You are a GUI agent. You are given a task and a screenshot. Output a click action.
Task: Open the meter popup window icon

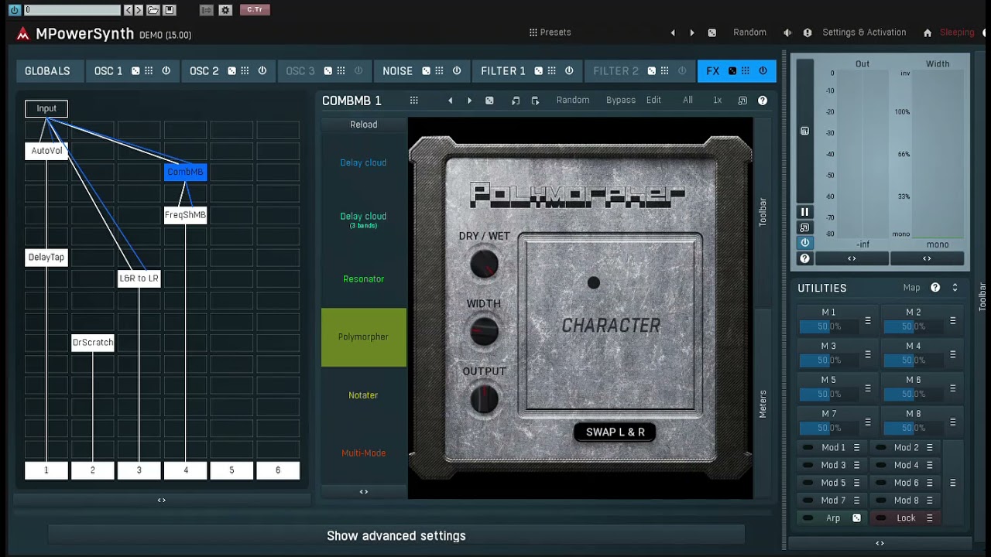point(804,227)
